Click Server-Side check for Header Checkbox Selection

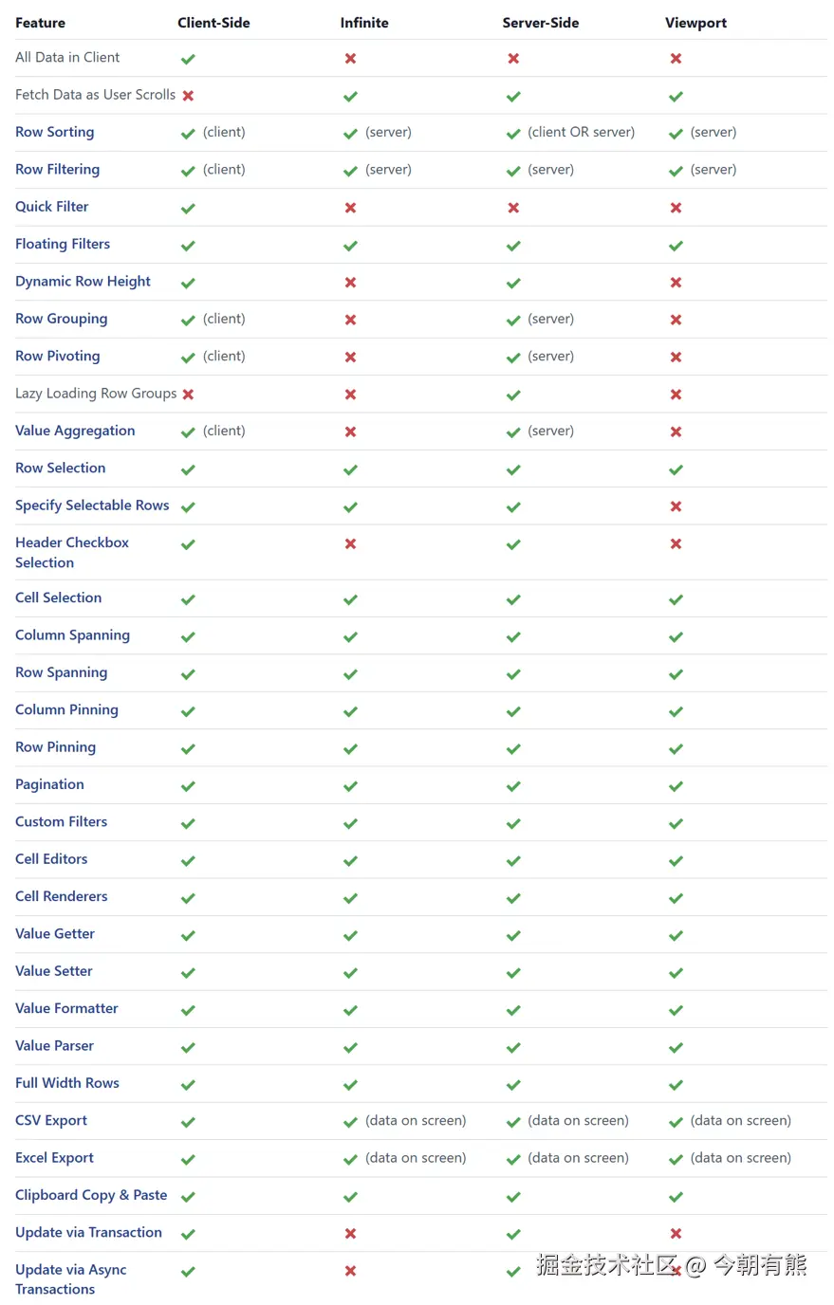coord(513,544)
